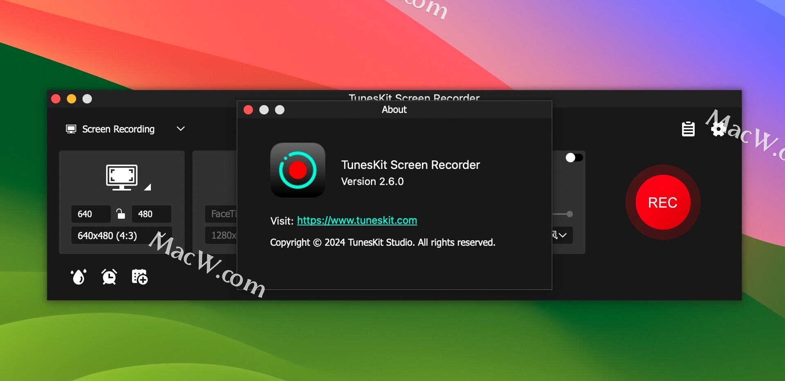Open the Screen Recording mode dropdown
The image size is (785, 381).
coord(180,129)
